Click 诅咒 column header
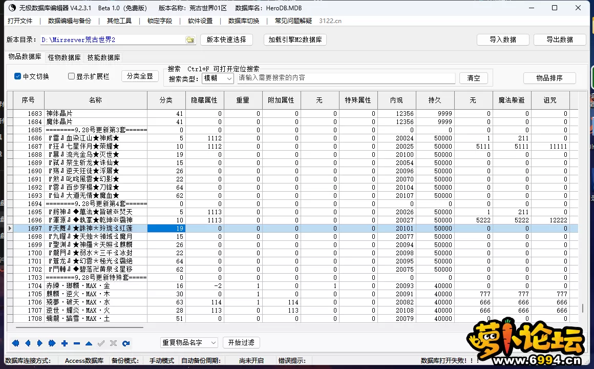The image size is (594, 369). click(550, 100)
